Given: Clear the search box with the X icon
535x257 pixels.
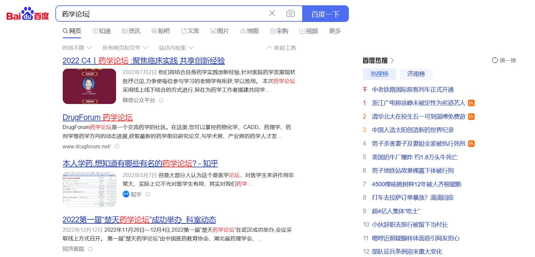Looking at the screenshot, I should tap(272, 13).
